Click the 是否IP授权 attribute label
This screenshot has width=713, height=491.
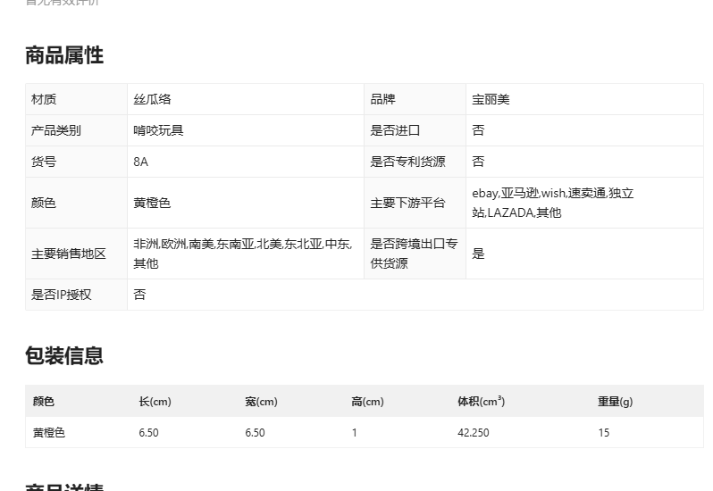62,295
